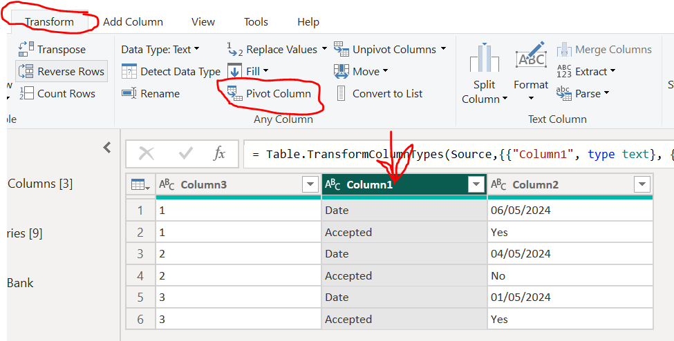674x341 pixels.
Task: Click the cell containing 06/05/2024
Action: pyautogui.click(x=570, y=211)
